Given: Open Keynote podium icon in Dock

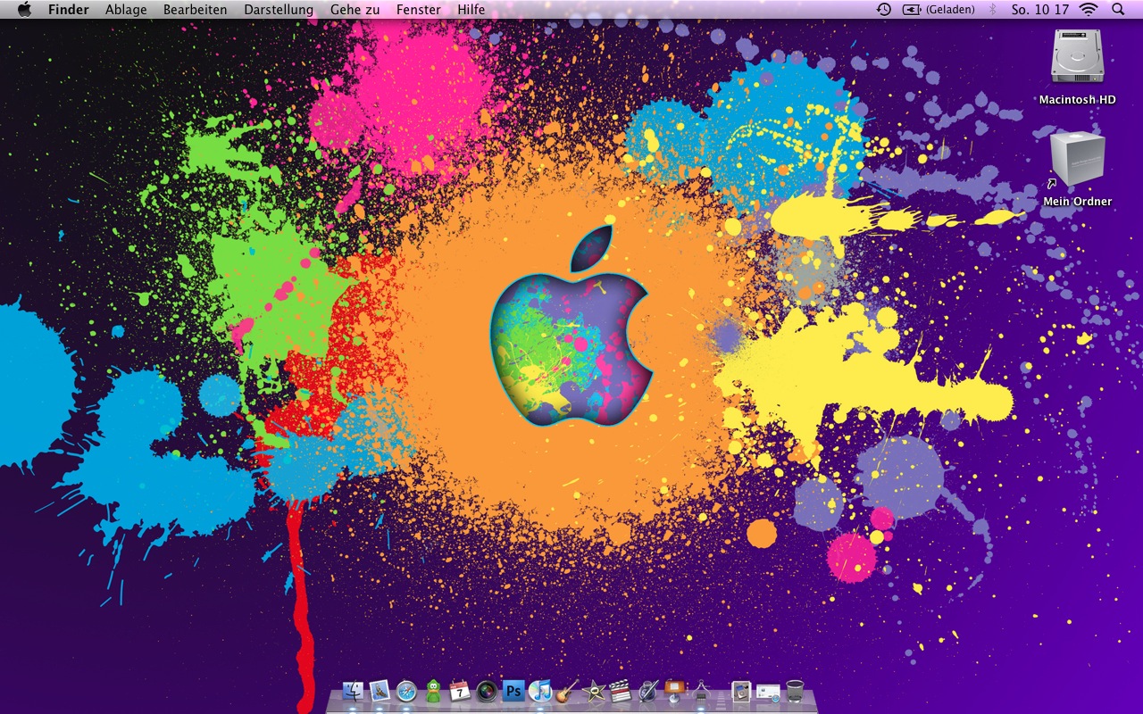Looking at the screenshot, I should pyautogui.click(x=674, y=691).
